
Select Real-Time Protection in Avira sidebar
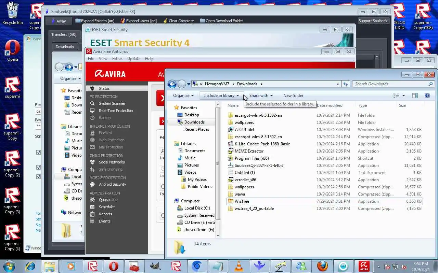[x=116, y=111]
